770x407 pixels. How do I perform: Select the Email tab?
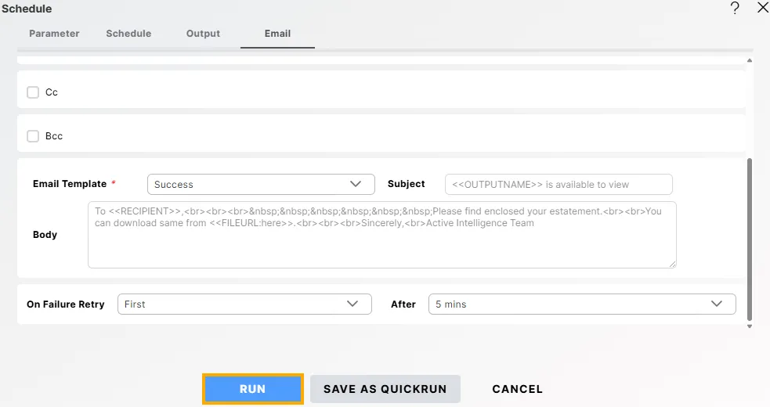coord(277,34)
